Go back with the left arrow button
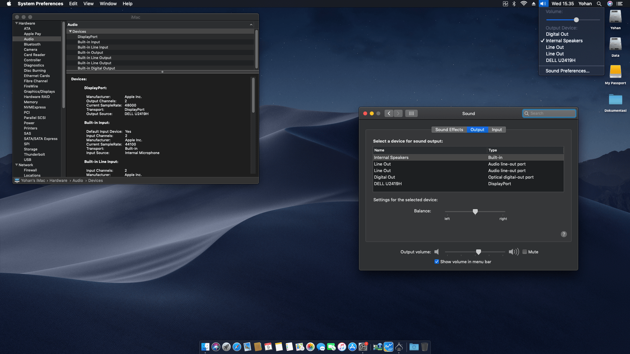The width and height of the screenshot is (630, 354). [x=389, y=113]
